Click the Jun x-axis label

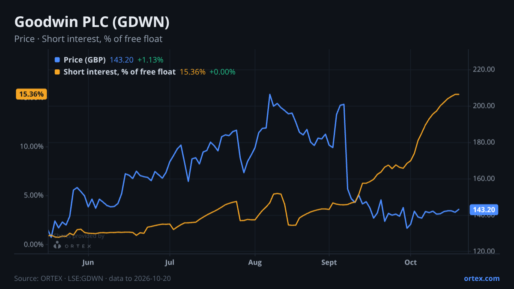click(x=88, y=262)
